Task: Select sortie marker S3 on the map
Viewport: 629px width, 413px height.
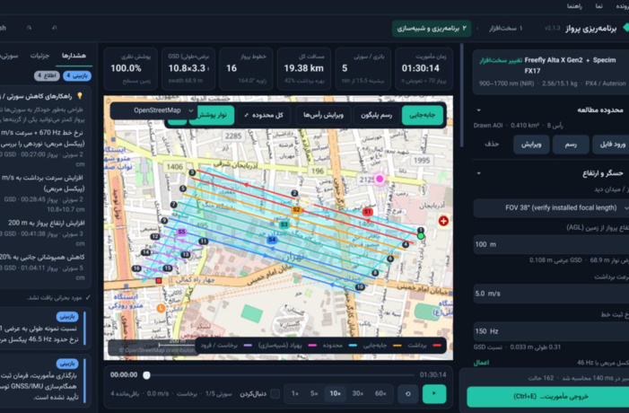Action: point(284,224)
